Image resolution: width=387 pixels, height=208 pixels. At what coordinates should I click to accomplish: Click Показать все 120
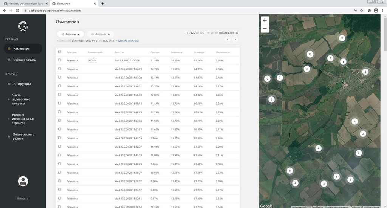click(x=229, y=33)
